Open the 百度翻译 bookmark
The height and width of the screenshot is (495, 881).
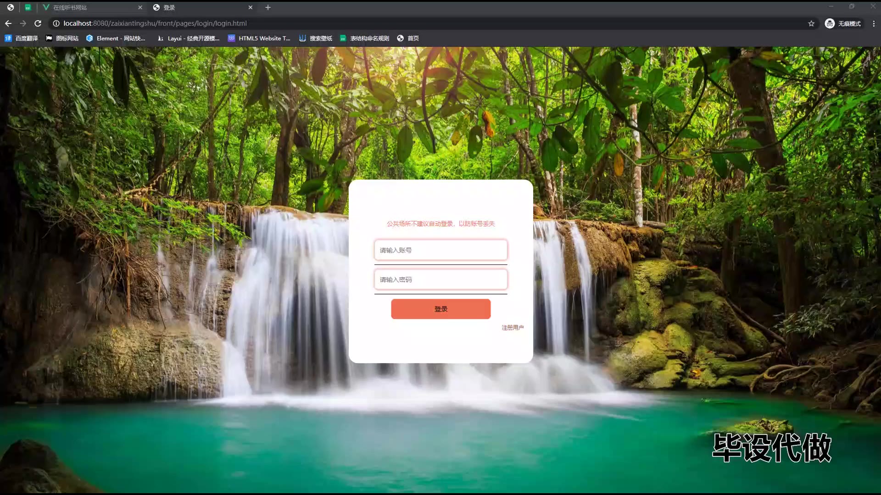(21, 38)
